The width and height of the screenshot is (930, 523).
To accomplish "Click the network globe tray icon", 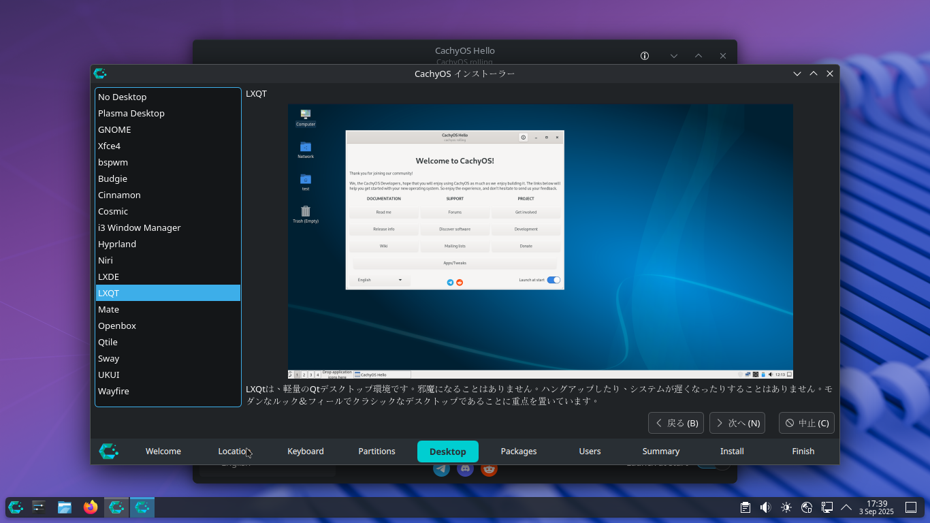I will 807,507.
